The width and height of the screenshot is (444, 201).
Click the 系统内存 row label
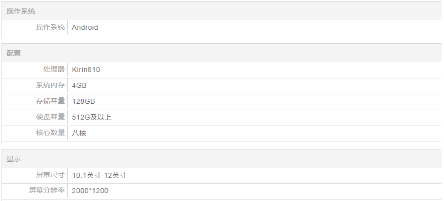50,85
